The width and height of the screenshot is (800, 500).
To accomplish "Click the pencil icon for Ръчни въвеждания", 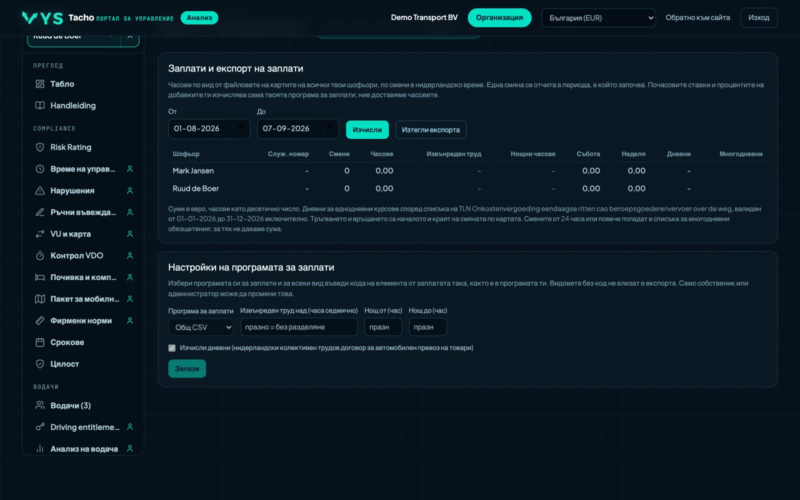I will pyautogui.click(x=40, y=212).
